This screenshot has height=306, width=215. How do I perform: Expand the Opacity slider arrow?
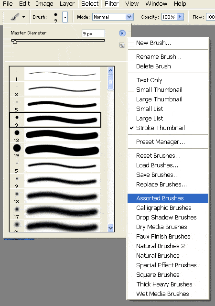coord(180,17)
